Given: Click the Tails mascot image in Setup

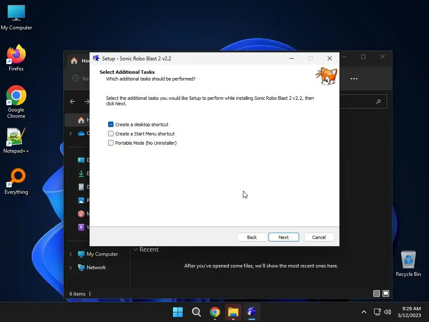Looking at the screenshot, I should coord(326,76).
